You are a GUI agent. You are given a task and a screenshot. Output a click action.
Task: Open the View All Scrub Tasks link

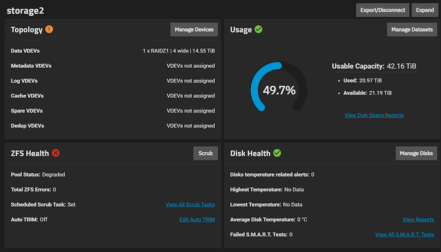click(190, 205)
